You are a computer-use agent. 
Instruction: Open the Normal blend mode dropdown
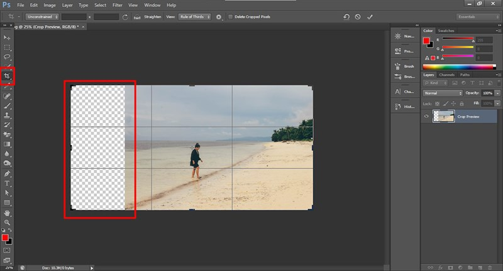[443, 93]
